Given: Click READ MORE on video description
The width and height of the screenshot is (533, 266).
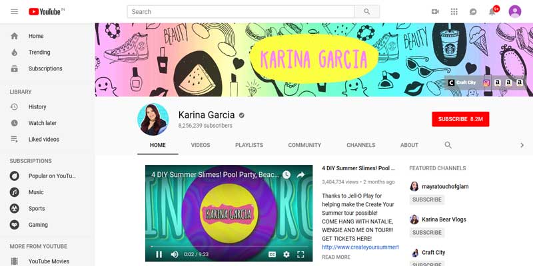Looking at the screenshot, I should click(336, 257).
